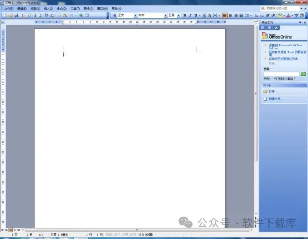Click the character scaling icon
This screenshot has width=308, height=239.
click(x=215, y=15)
